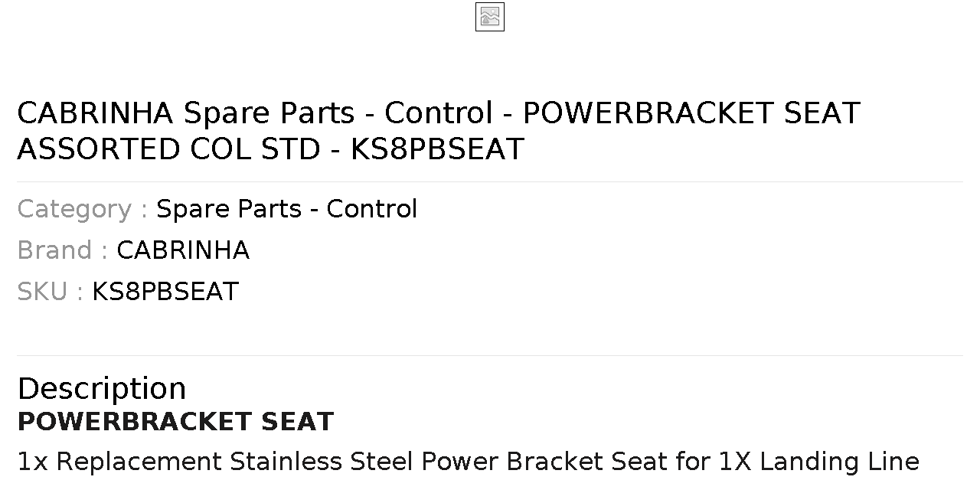Click the KS8PBSEAT SKU value
980x503 pixels.
coord(165,292)
